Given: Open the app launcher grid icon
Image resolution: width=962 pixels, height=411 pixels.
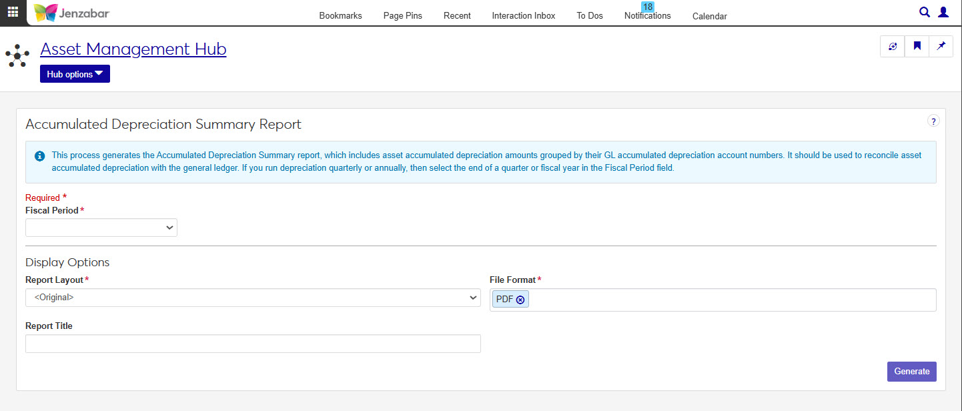Looking at the screenshot, I should (13, 12).
